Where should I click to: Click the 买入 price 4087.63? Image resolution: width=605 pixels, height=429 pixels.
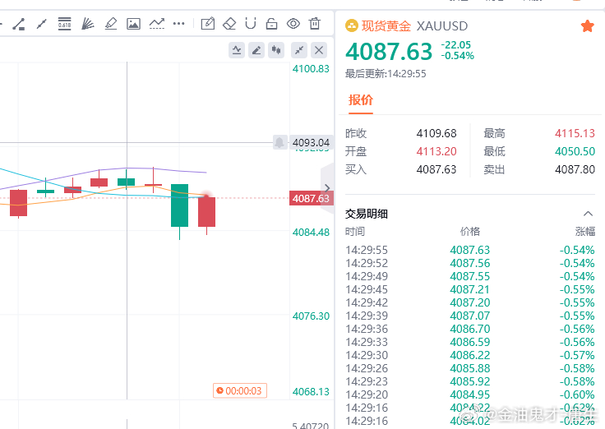[436, 169]
